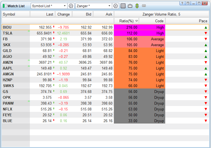This screenshot has height=148, width=211.
Task: Click SWKS ask value 192.73
Action: (x=107, y=86)
